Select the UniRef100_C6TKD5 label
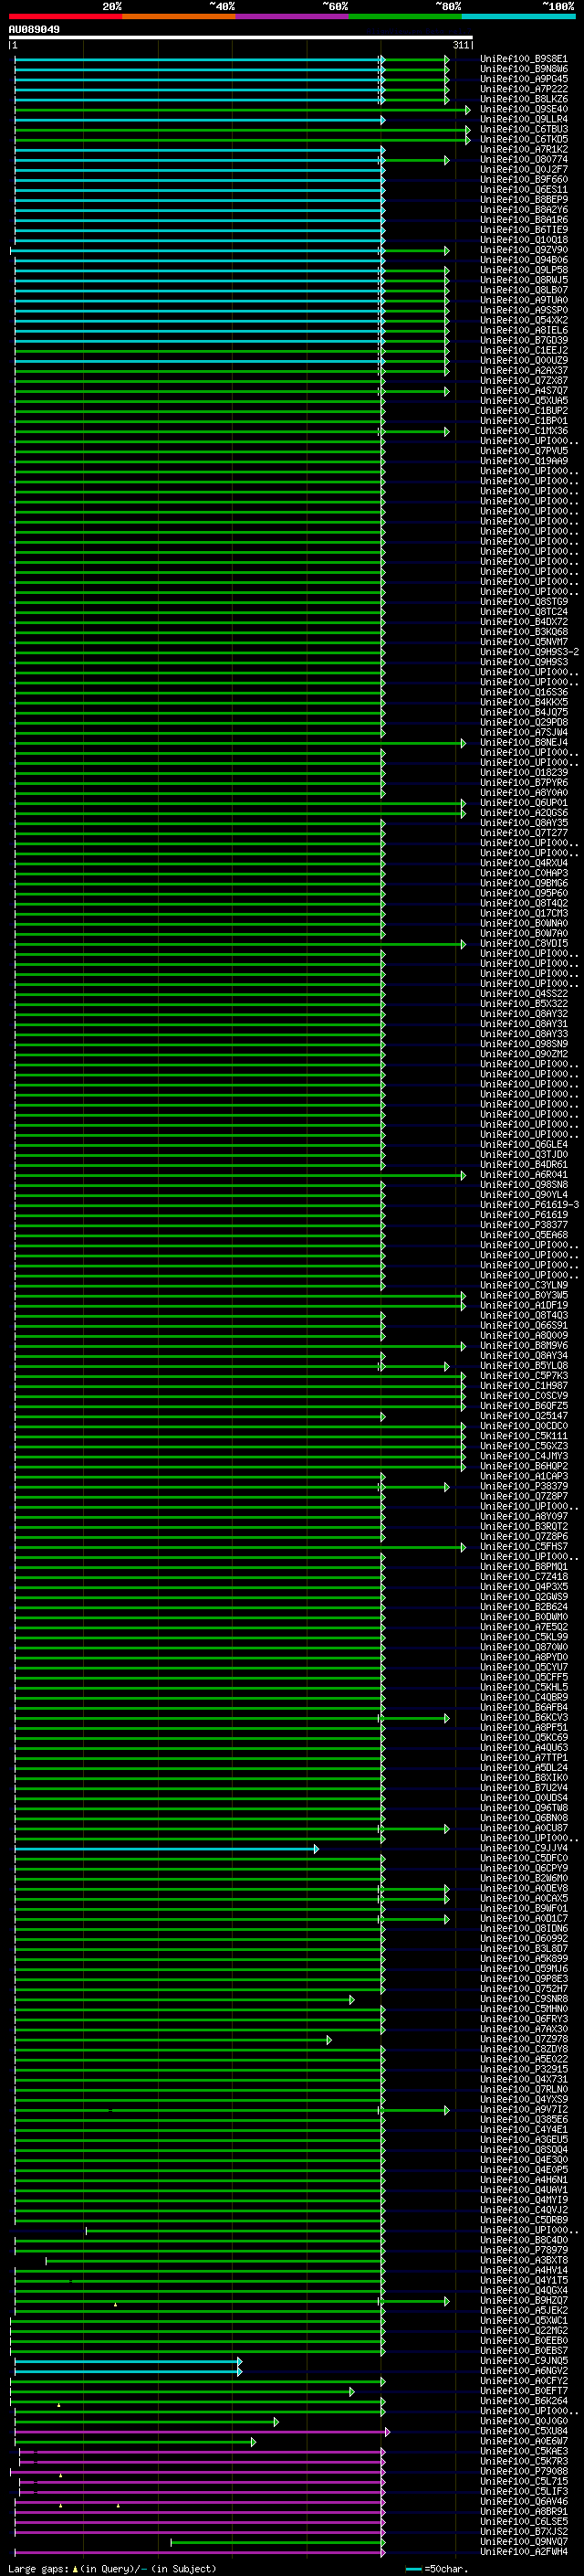Screen dimensions: 584x2576 (524, 139)
